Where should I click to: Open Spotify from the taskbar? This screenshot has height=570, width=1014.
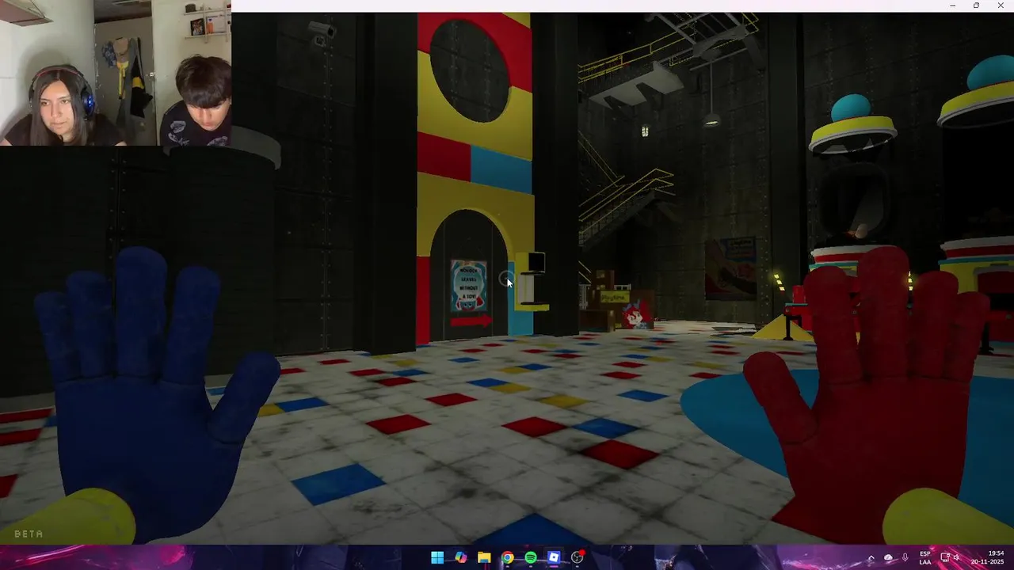[x=531, y=557]
